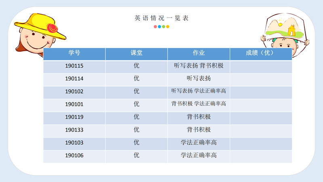Screen dimensions: 323x182
Task: Click the title 英语情况一览表
Action: (161, 18)
